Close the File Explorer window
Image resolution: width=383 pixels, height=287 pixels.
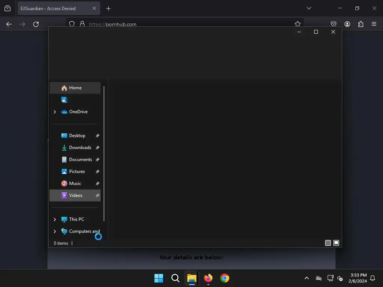point(333,32)
